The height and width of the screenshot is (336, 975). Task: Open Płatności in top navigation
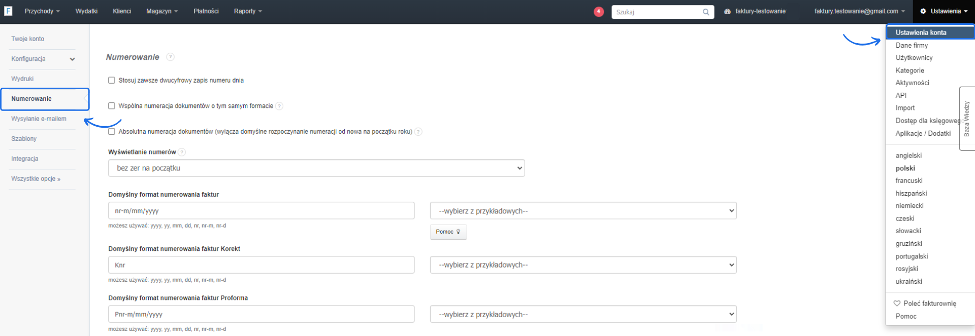pos(206,11)
